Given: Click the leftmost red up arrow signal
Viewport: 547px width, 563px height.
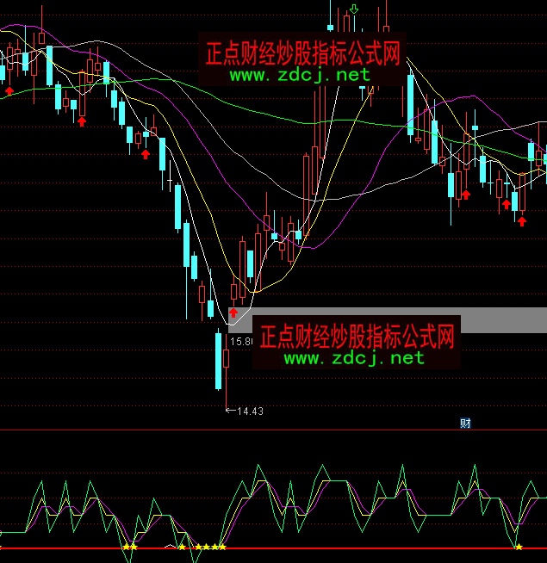Looking at the screenshot, I should coord(9,89).
